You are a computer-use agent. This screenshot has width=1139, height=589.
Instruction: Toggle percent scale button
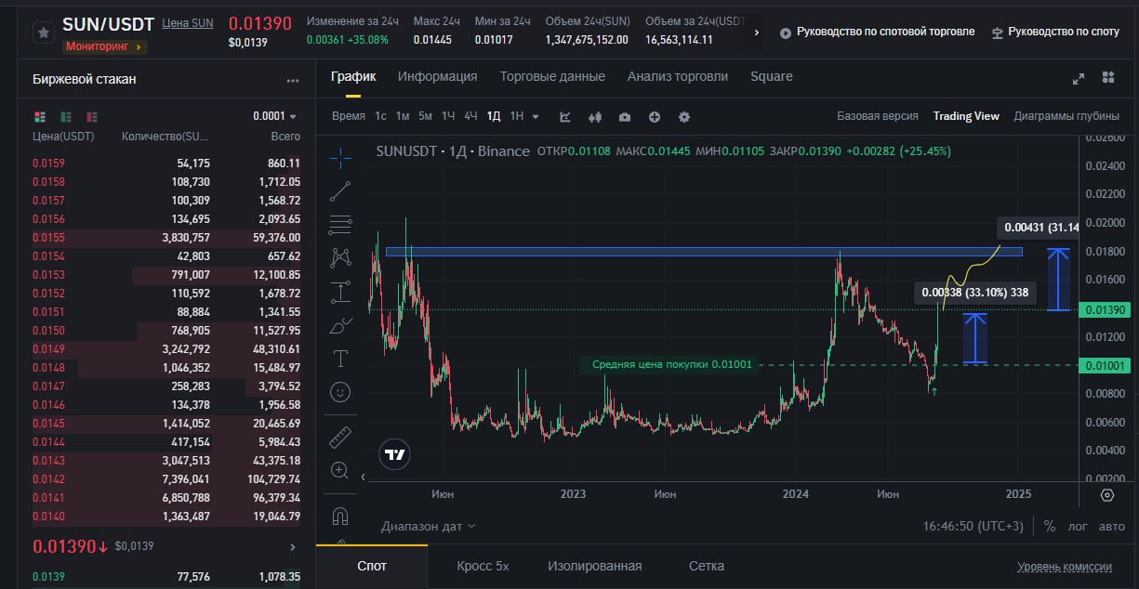[1050, 526]
